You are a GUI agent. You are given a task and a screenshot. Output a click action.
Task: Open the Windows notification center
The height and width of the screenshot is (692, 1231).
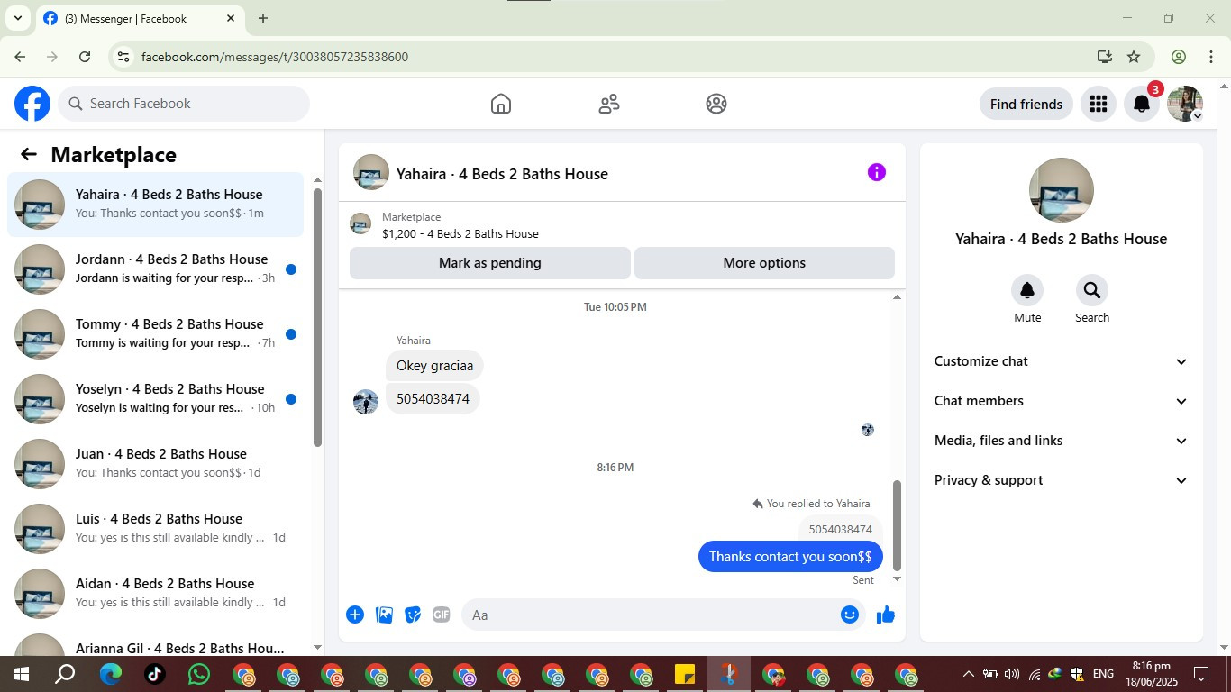tap(1201, 674)
